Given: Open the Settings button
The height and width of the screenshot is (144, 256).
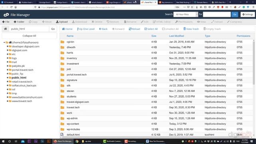Looking at the screenshot, I should (x=248, y=14).
